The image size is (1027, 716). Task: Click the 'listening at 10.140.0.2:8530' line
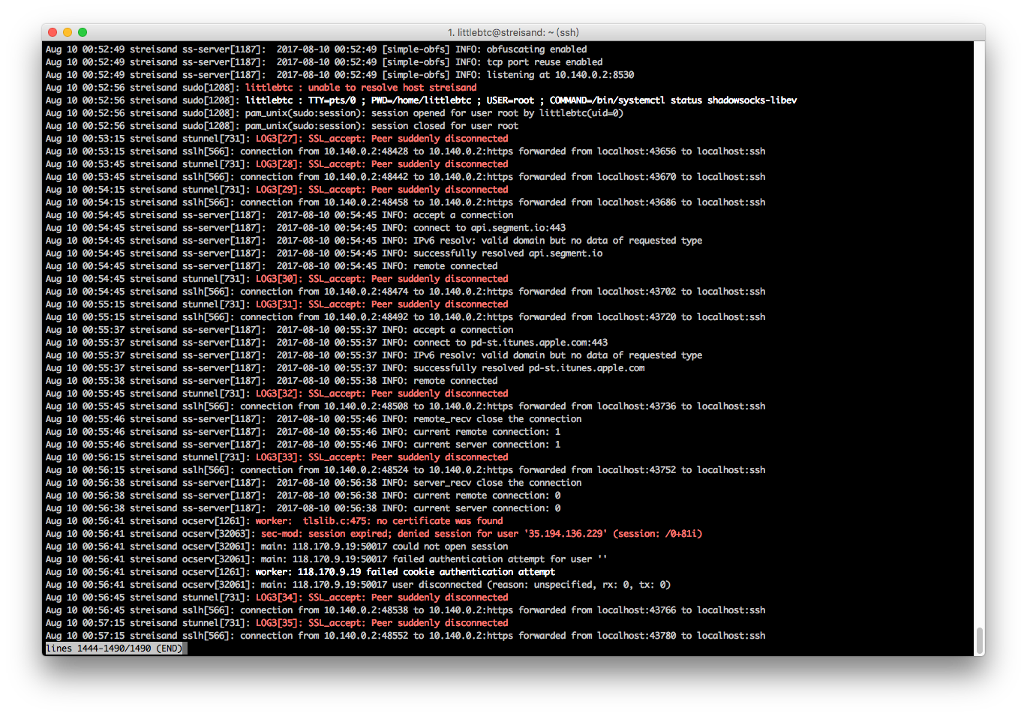point(340,75)
